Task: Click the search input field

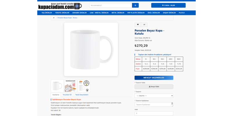Action: coord(111,5)
